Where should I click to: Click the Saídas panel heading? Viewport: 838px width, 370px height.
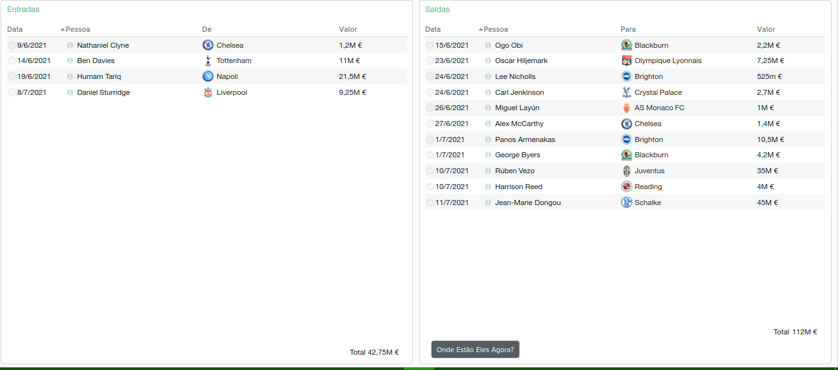coord(437,10)
